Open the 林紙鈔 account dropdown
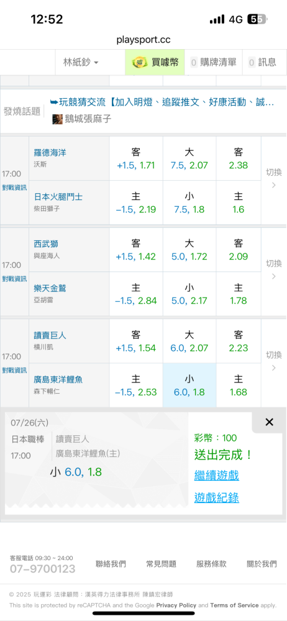287x621 pixels. [x=81, y=62]
